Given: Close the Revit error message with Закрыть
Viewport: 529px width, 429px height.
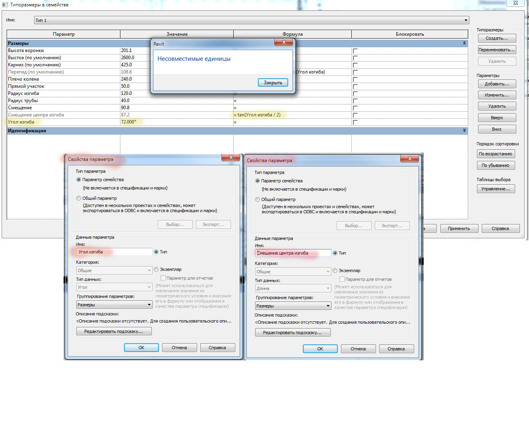Looking at the screenshot, I should point(273,83).
